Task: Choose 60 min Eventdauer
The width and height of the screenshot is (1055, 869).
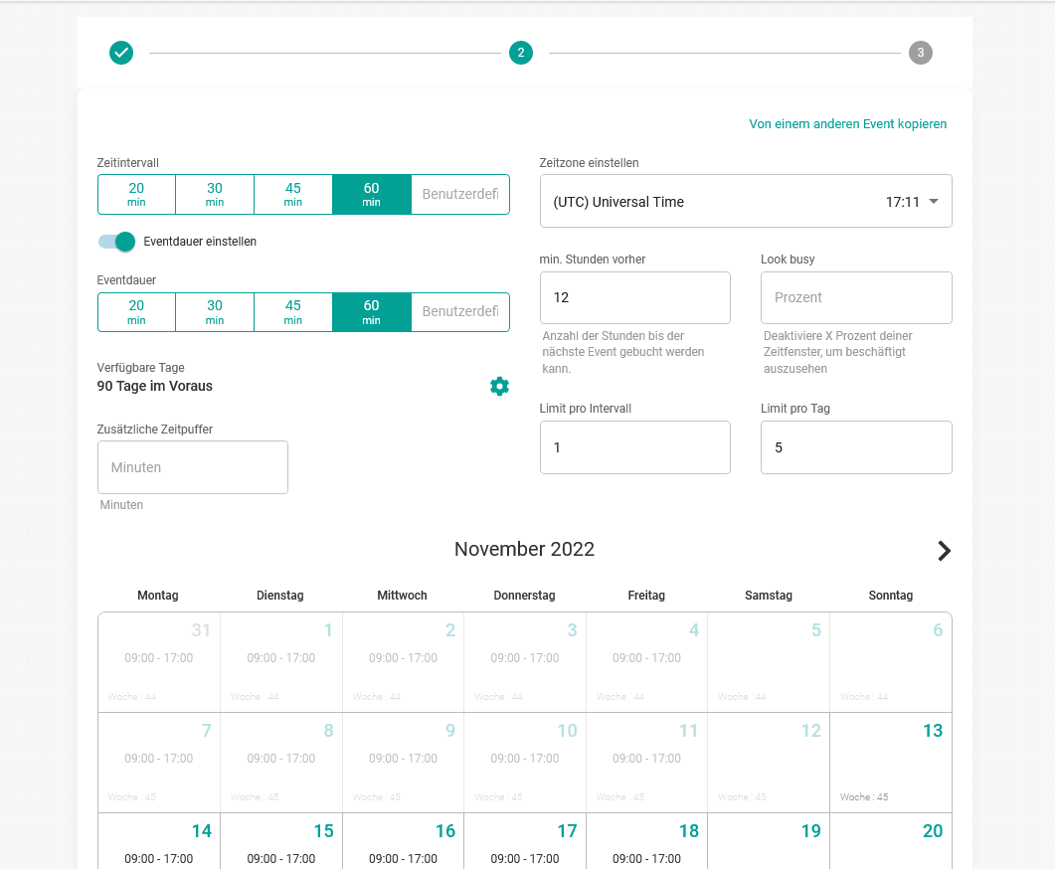Action: (x=372, y=312)
